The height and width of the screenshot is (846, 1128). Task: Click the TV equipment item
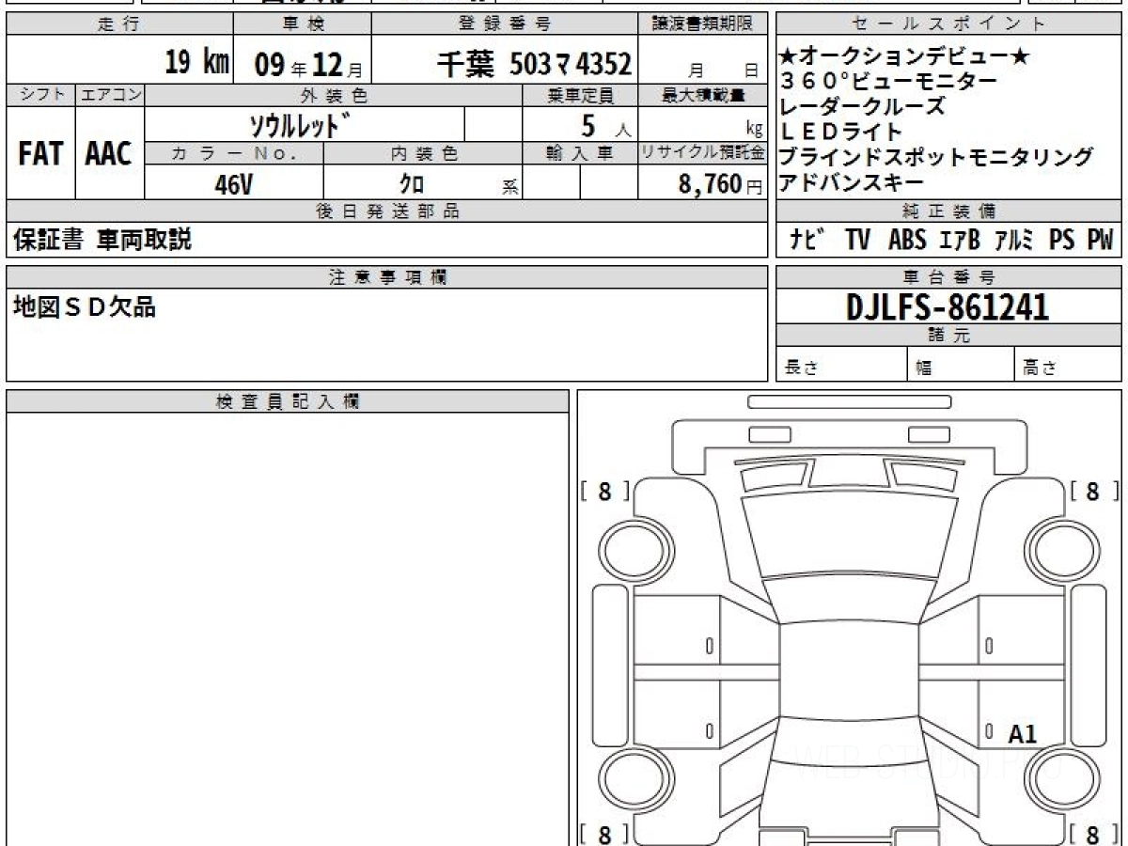pos(857,241)
